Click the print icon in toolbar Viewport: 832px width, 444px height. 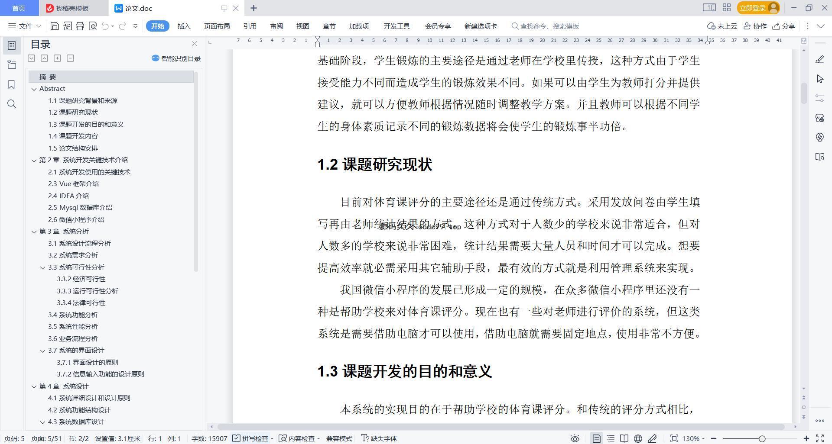[x=80, y=26]
